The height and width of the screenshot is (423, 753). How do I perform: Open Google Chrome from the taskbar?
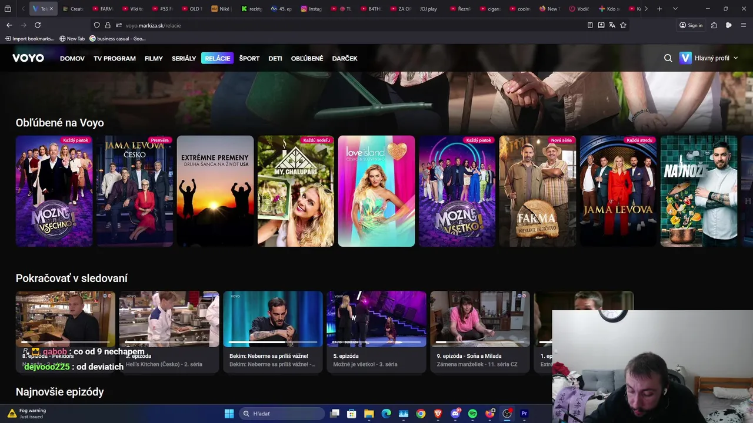(x=421, y=414)
